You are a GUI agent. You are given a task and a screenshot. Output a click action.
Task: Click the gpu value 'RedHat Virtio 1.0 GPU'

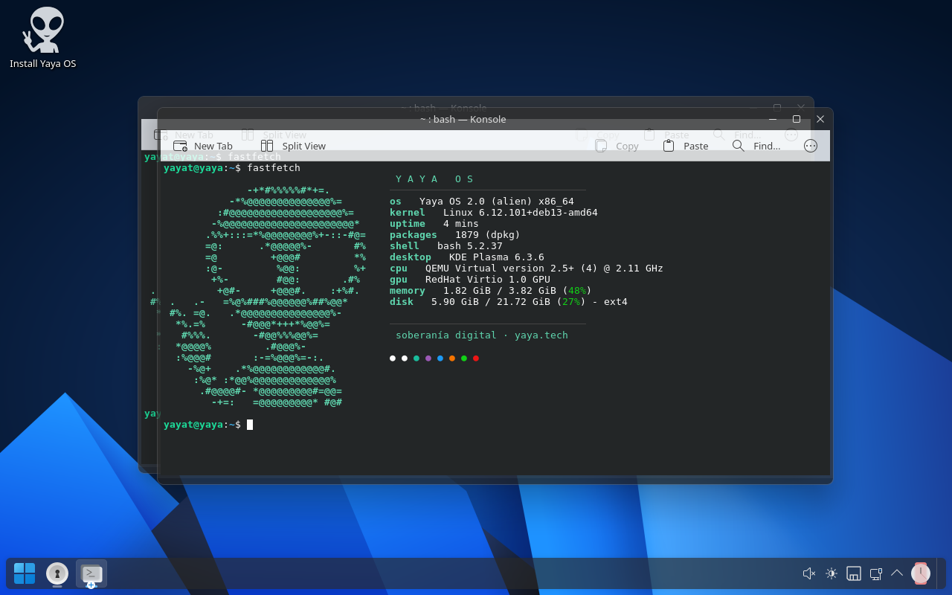pyautogui.click(x=488, y=280)
